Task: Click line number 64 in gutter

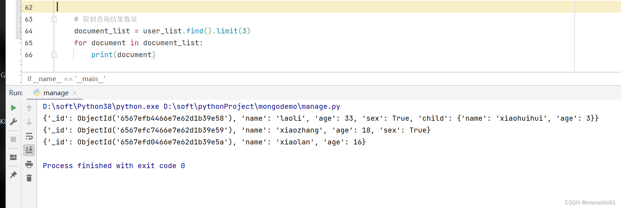Action: coord(29,31)
